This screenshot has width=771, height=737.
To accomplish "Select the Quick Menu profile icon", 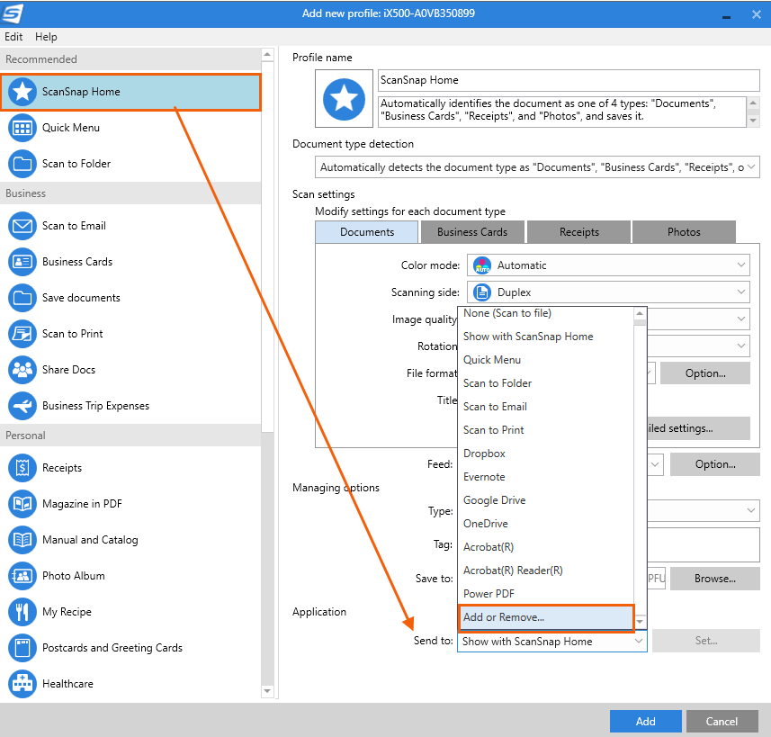I will (22, 128).
